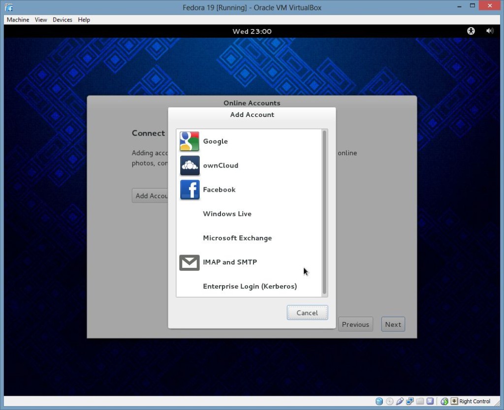Close the VirtualBox window
The width and height of the screenshot is (504, 410).
(490, 5)
